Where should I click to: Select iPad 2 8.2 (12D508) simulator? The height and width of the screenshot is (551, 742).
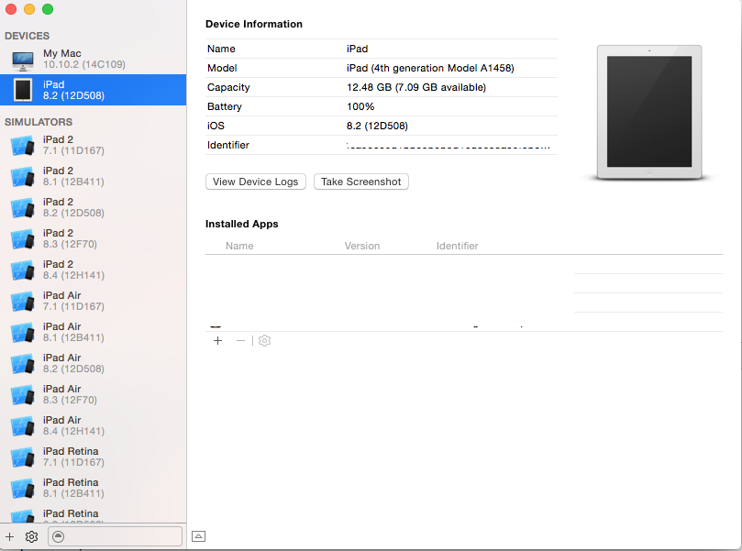coord(94,207)
